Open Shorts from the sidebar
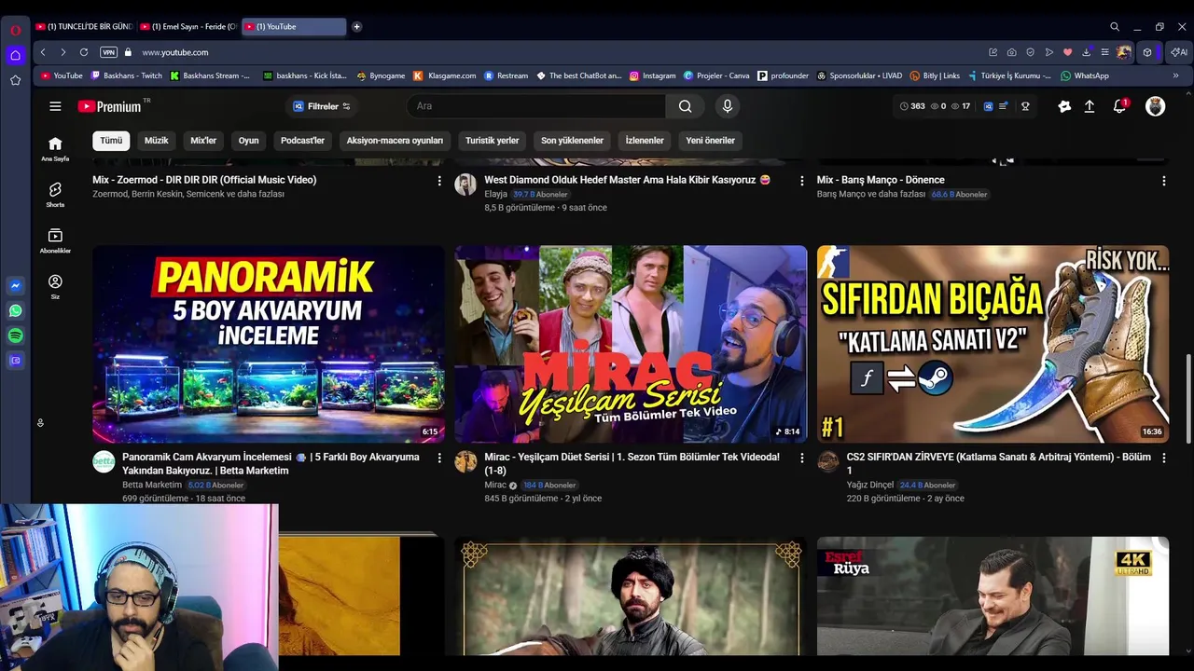Image resolution: width=1194 pixels, height=671 pixels. (x=55, y=195)
